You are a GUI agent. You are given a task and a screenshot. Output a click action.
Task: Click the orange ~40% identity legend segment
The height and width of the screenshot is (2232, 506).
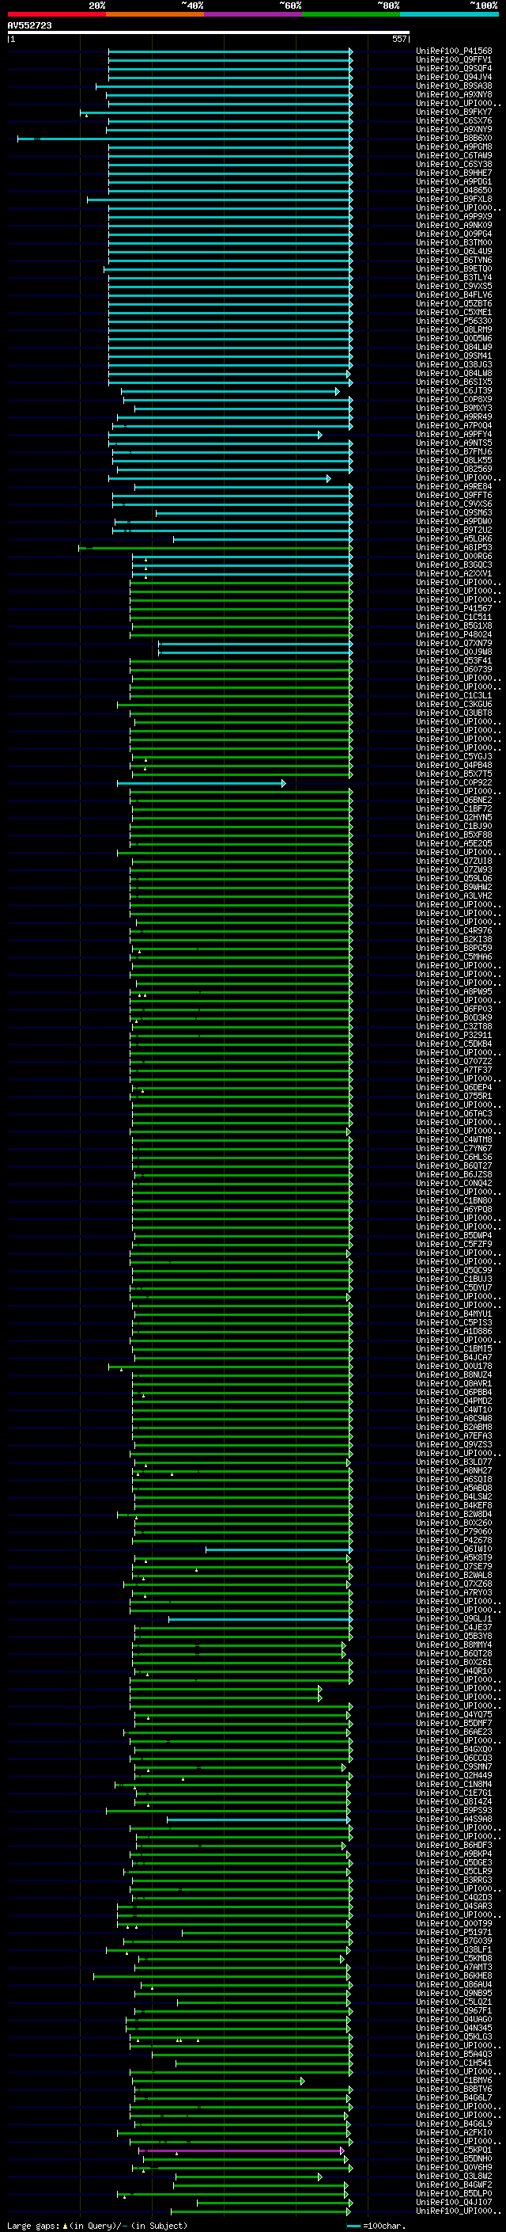click(155, 14)
